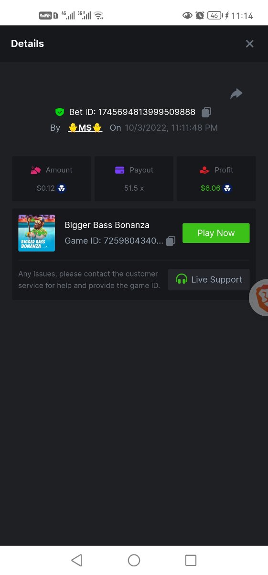Open the MS user profile link

(85, 128)
